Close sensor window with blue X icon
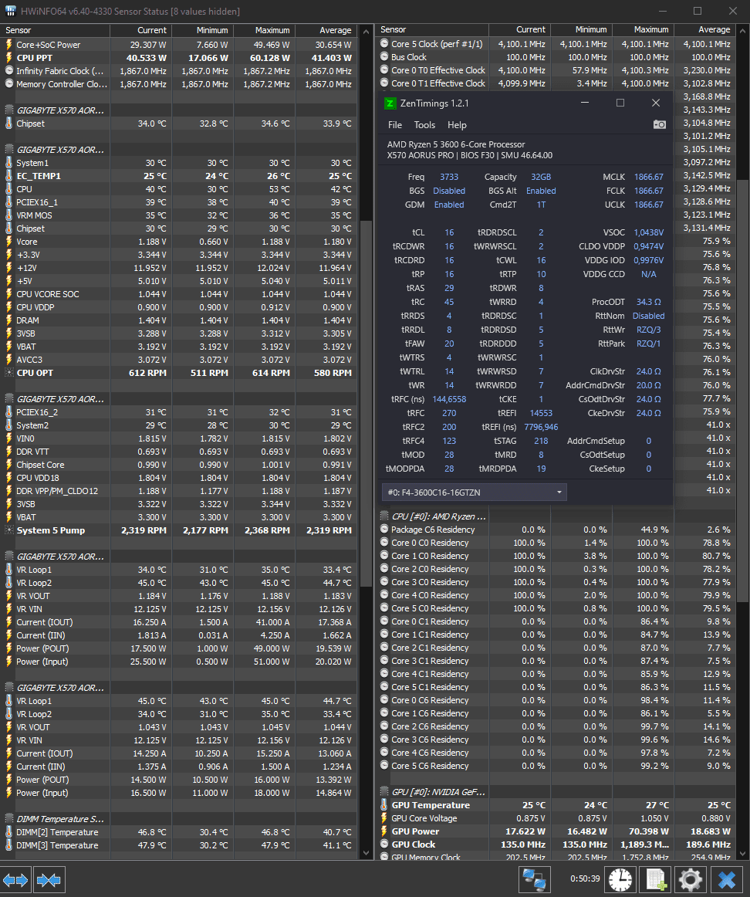Screen dimensions: 750x897 click(727, 880)
